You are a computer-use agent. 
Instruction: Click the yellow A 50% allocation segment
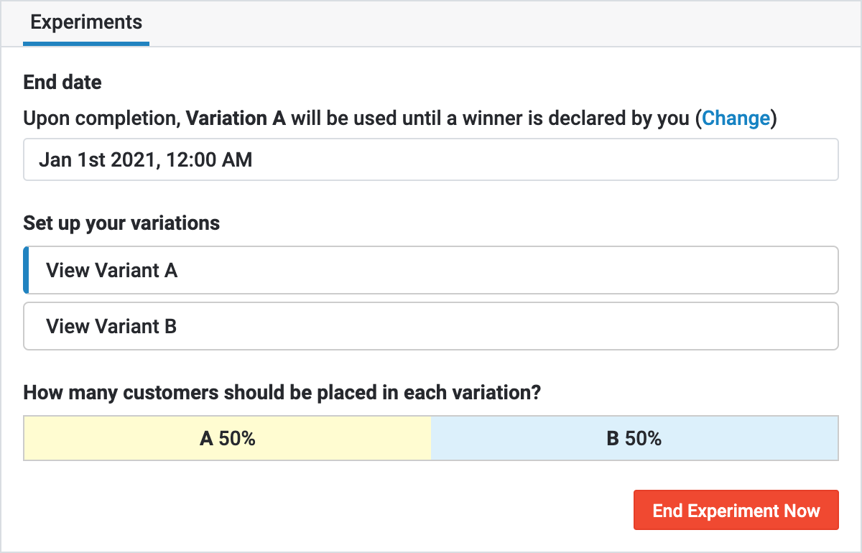click(227, 438)
